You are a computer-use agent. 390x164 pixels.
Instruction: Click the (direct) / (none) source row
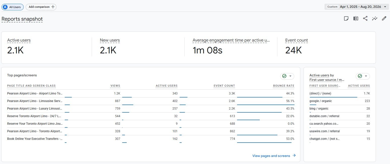tap(340, 93)
